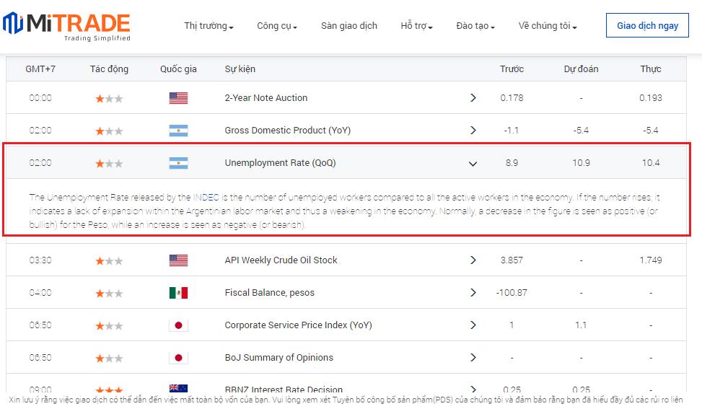Click the Mexico flag beside Fiscal Balance
The height and width of the screenshot is (409, 702).
[x=178, y=293]
